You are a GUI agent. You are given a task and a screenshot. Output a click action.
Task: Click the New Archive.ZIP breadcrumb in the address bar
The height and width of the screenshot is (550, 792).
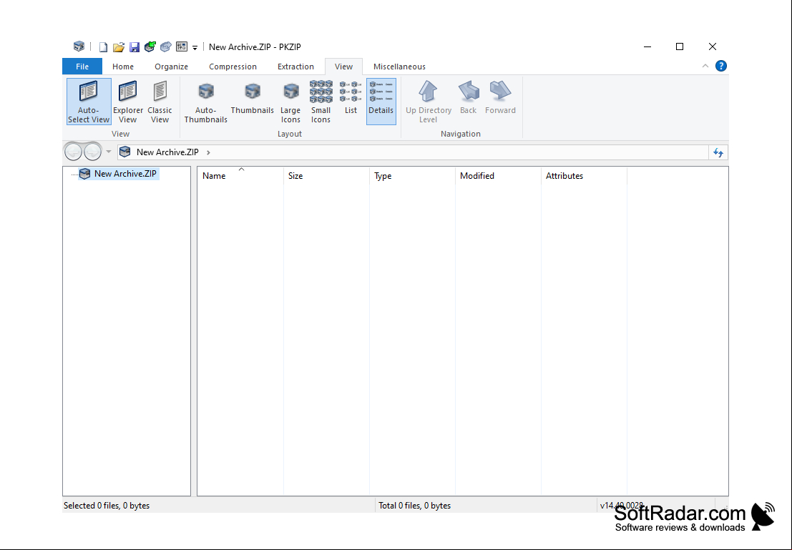coord(167,152)
